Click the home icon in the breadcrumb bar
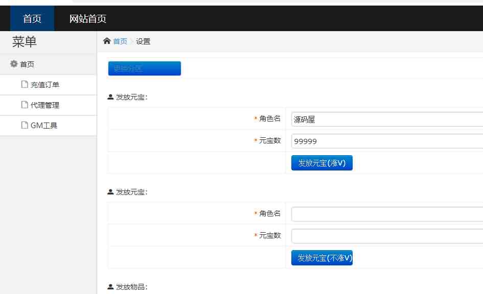This screenshot has height=294, width=483. (107, 41)
